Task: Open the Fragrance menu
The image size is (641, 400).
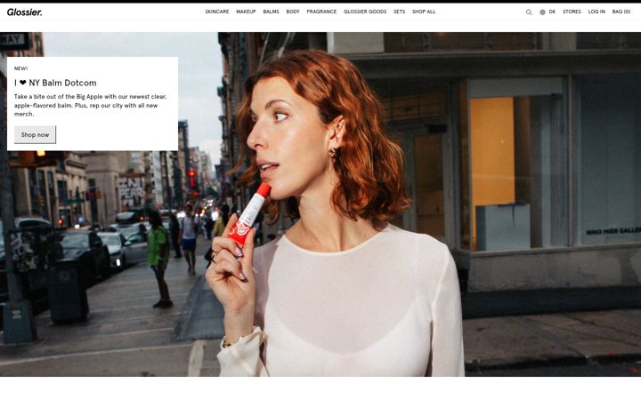Action: coord(321,12)
